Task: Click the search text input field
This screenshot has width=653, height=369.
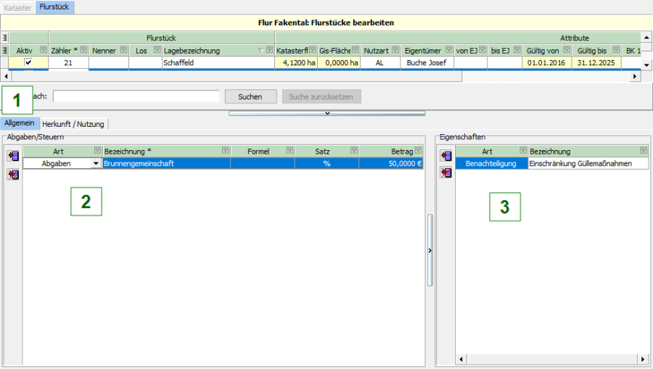Action: point(136,96)
